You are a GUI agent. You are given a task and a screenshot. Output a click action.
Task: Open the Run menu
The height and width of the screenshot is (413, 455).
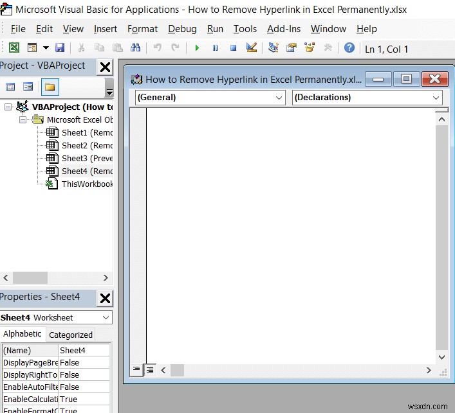(215, 29)
